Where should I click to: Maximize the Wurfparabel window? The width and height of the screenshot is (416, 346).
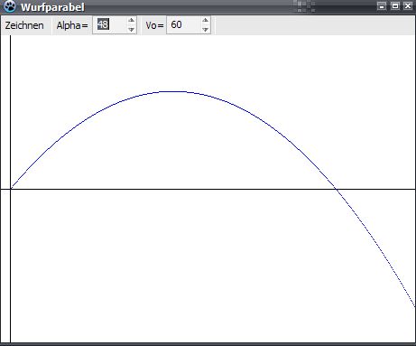click(395, 6)
